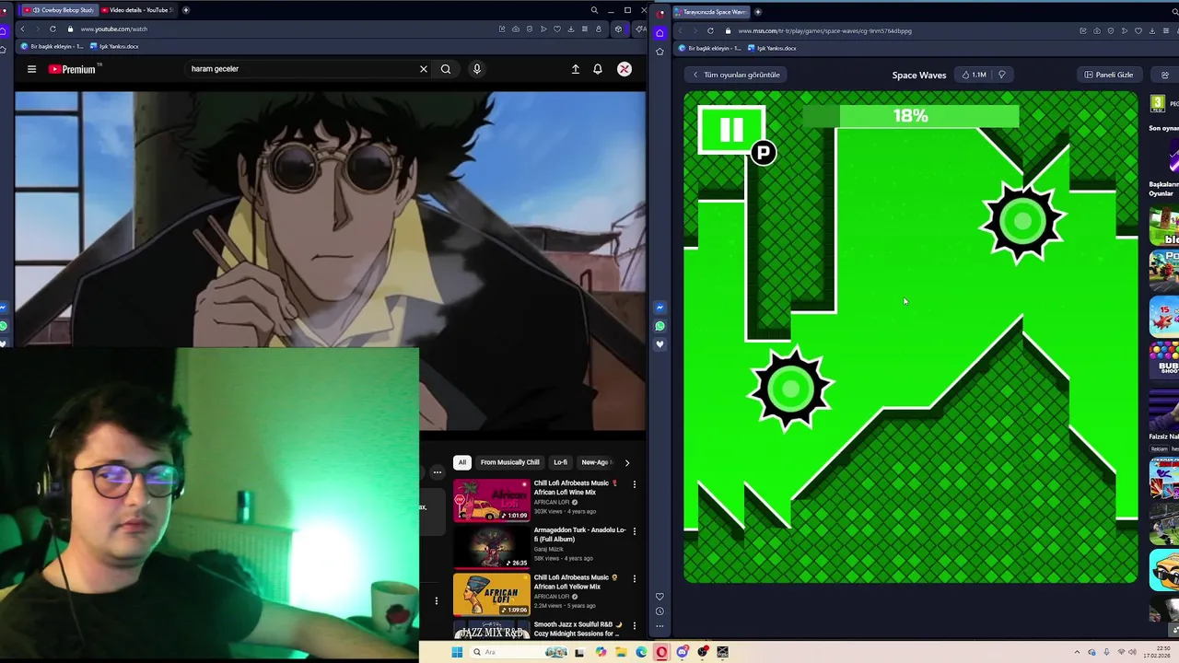Open Chill Lofi Wine Mix thumbnail
This screenshot has width=1179, height=663.
(x=492, y=499)
